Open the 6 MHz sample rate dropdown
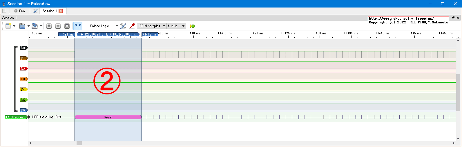 [x=176, y=26]
